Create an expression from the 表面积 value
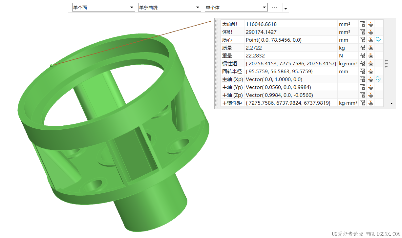Viewport: 402px width, 238px height. tap(363, 24)
